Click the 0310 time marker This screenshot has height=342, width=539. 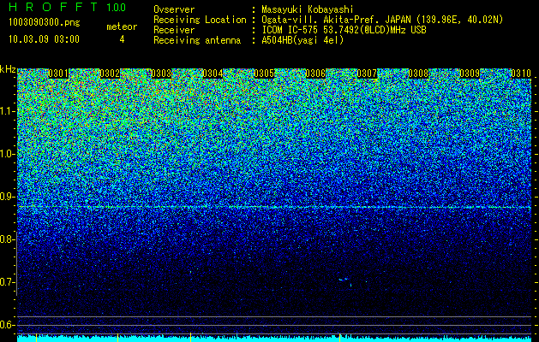click(x=521, y=74)
